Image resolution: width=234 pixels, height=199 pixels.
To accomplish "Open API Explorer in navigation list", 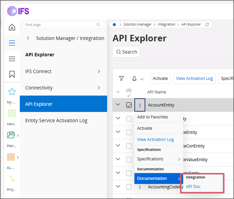I will tap(63, 104).
